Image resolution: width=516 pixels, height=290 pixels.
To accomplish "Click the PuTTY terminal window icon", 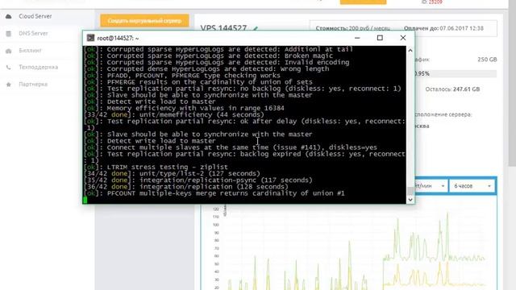I will [x=90, y=38].
